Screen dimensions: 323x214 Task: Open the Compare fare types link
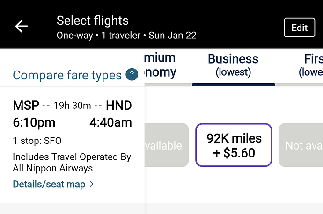[67, 75]
